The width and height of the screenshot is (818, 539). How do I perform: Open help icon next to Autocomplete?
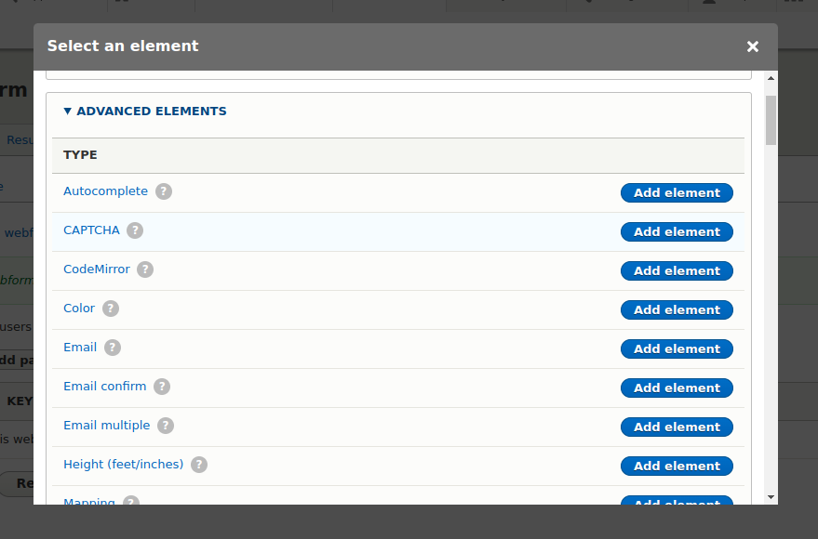(x=163, y=191)
